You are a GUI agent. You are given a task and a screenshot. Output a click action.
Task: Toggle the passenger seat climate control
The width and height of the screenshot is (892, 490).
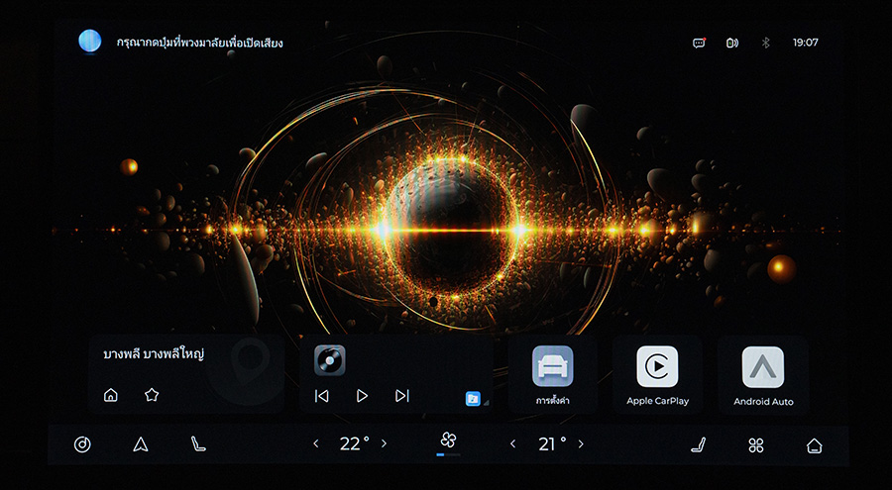[698, 444]
